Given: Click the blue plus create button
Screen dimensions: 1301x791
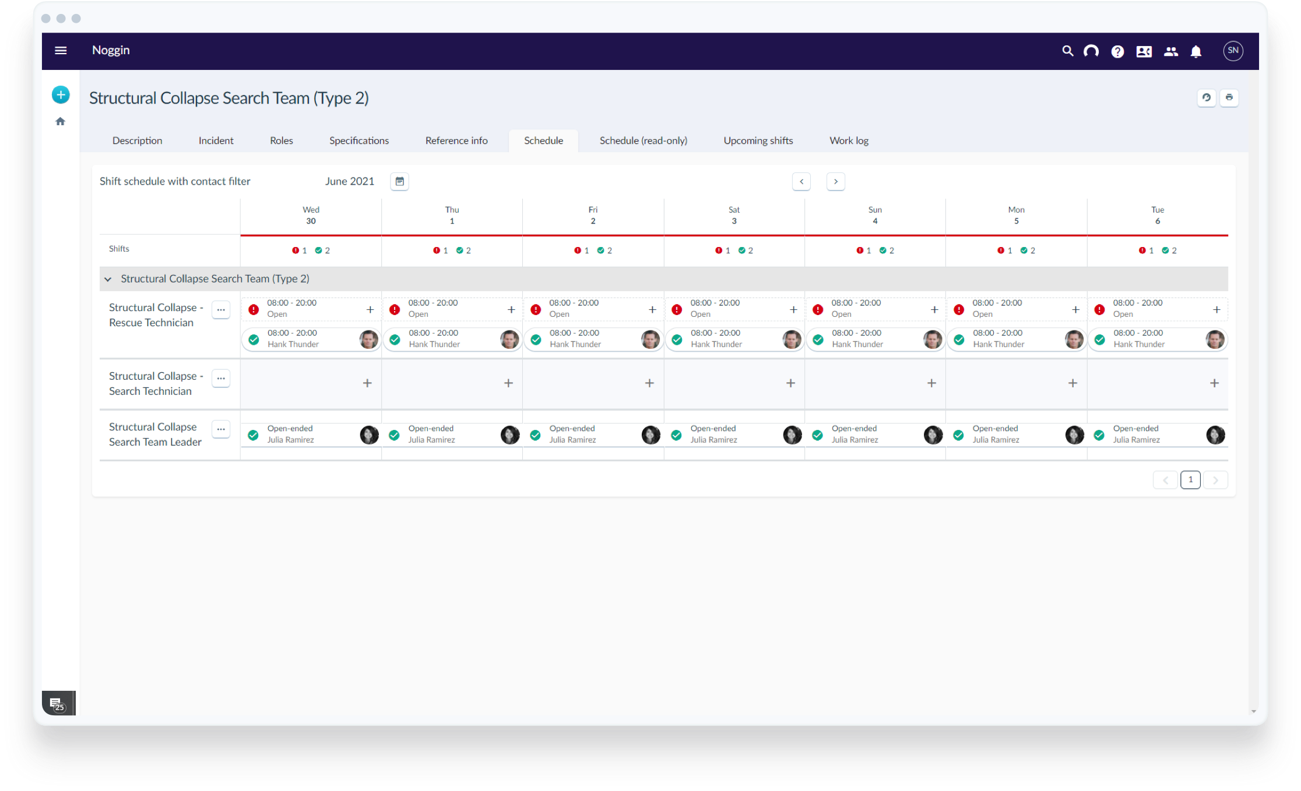Looking at the screenshot, I should [61, 94].
